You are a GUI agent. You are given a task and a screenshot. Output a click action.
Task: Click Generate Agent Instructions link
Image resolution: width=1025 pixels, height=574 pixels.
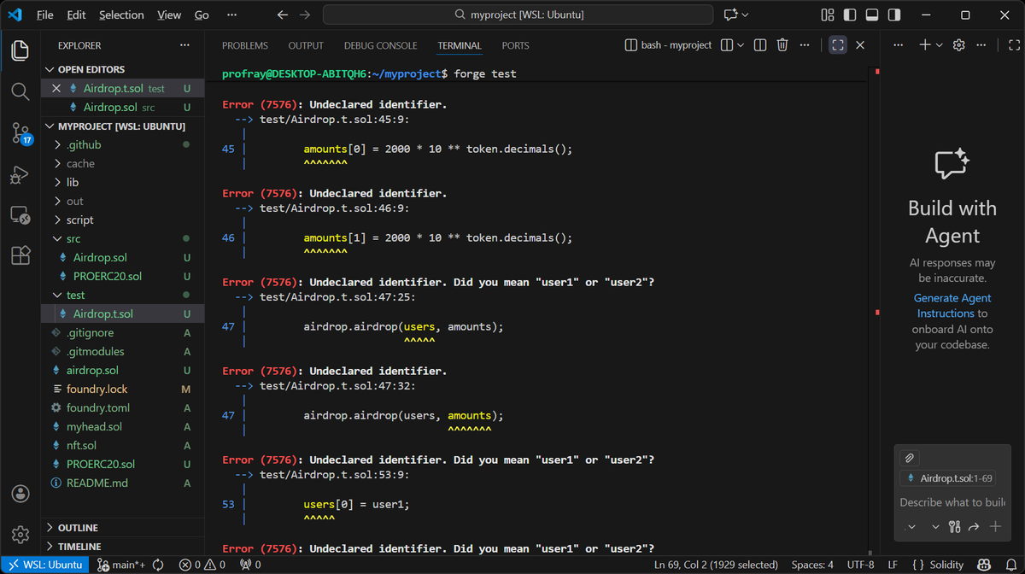click(952, 306)
